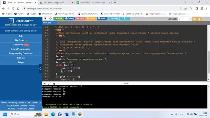Click inside the black console output area
Viewport: 210px width, 118px height.
click(125, 97)
